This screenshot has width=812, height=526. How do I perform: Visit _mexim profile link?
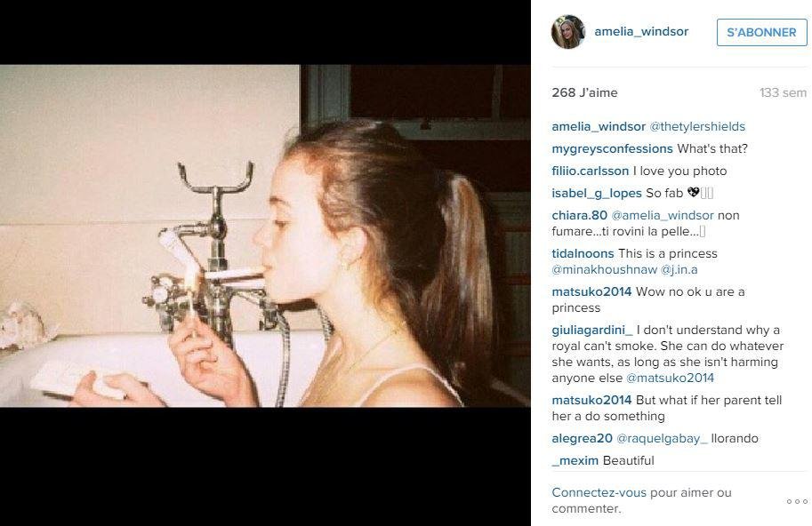575,461
